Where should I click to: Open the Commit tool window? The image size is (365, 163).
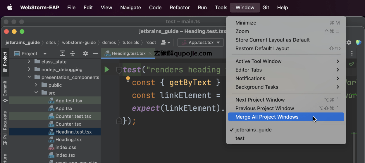click(5, 91)
